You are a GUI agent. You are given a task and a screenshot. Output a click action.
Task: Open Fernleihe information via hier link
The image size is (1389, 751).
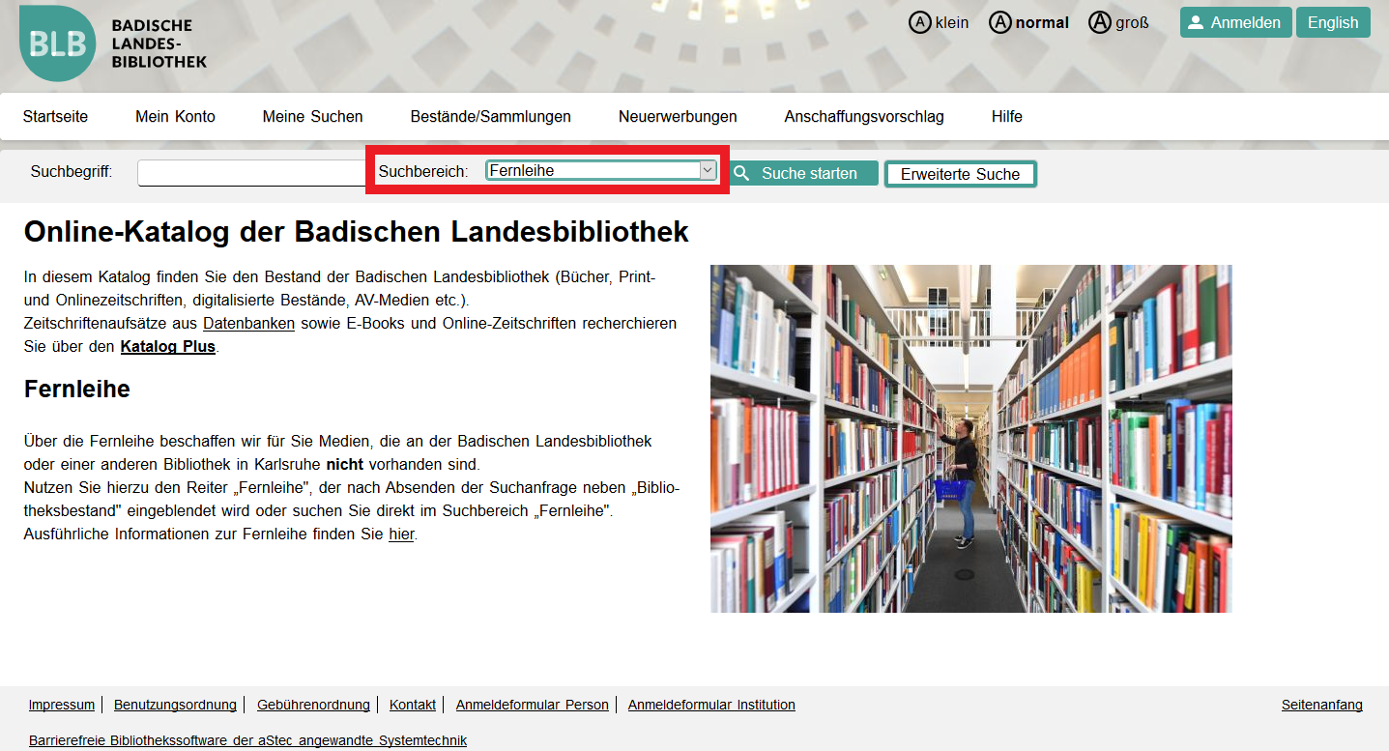(x=401, y=534)
